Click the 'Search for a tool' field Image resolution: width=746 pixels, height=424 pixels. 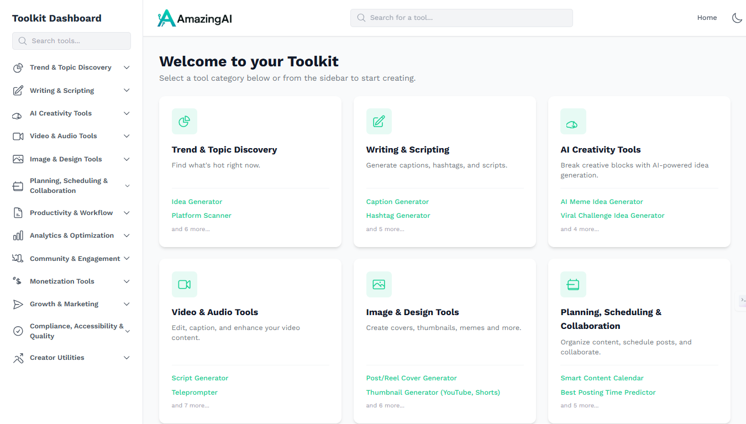461,18
